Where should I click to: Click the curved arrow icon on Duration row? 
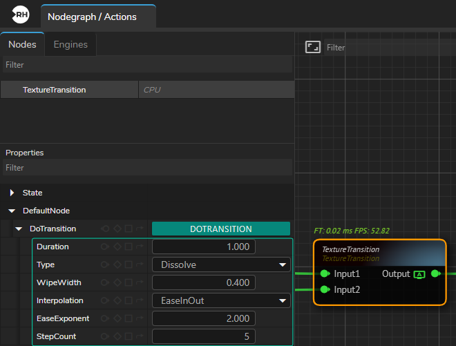tap(140, 247)
